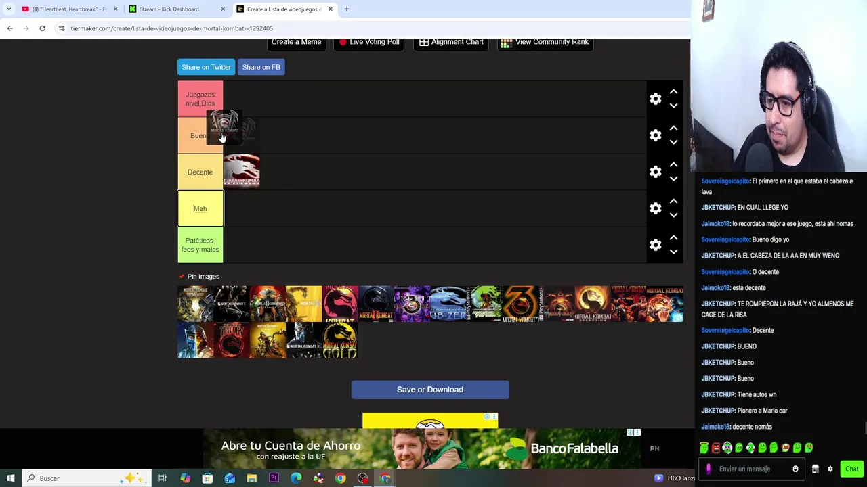Open settings gear for Juegazos nivel Dios row
Screen dimensions: 867x487
[655, 99]
